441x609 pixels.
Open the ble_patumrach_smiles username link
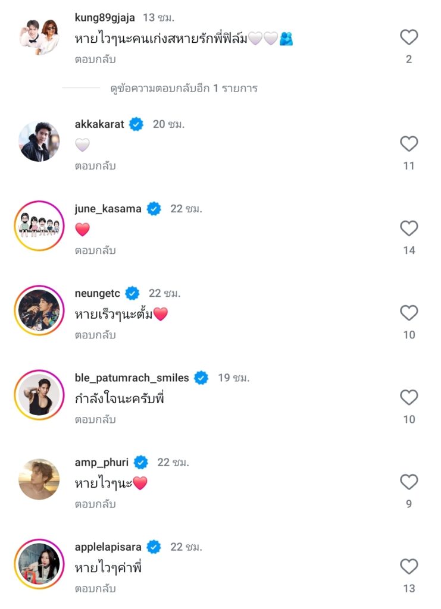pos(132,378)
